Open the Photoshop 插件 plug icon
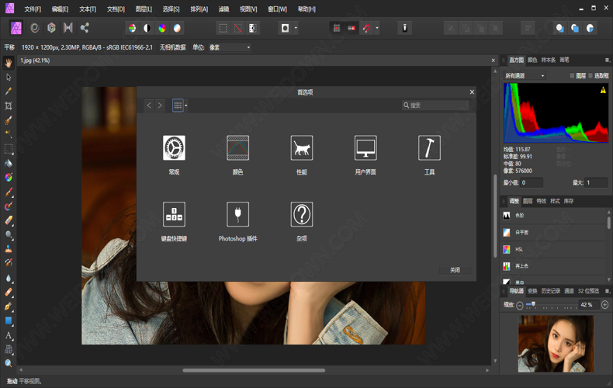This screenshot has height=388, width=613. tap(237, 214)
